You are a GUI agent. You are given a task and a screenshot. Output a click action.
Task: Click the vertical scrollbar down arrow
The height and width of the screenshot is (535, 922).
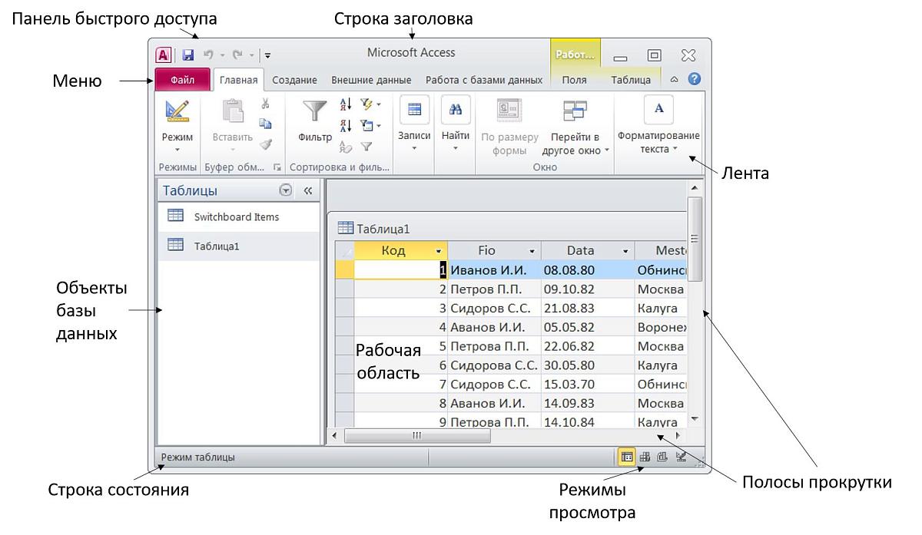coord(695,419)
